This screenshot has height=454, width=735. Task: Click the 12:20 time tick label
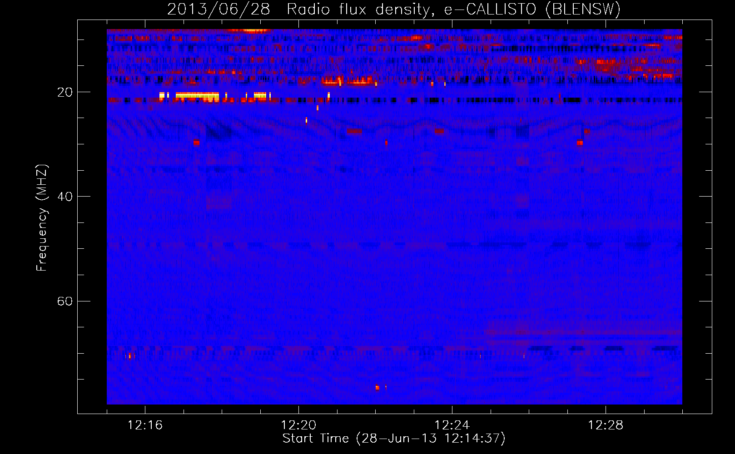pos(298,425)
